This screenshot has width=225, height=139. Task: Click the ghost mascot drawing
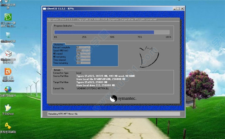pos(149,57)
